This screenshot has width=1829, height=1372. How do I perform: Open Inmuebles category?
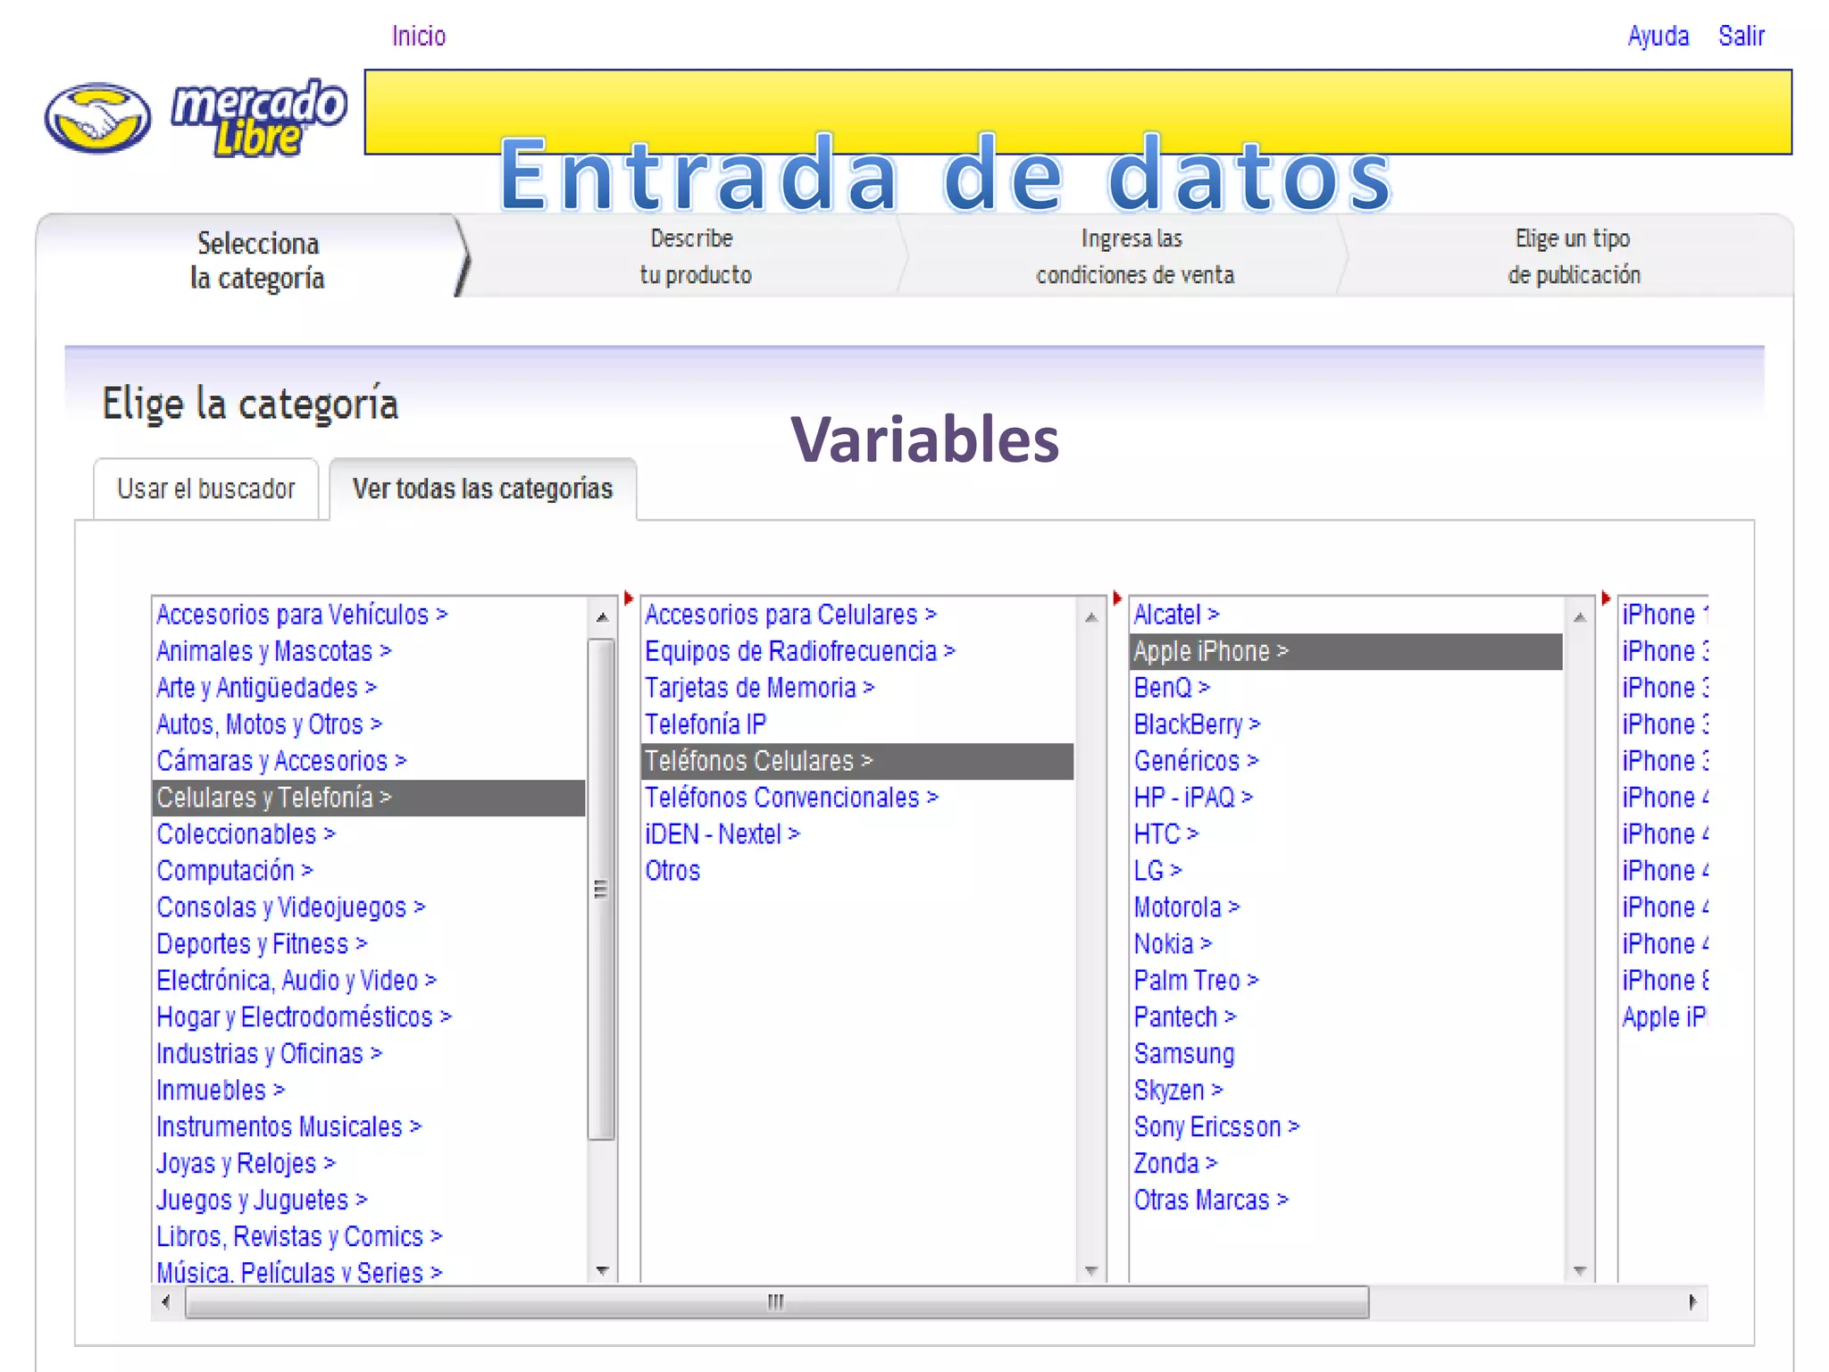click(x=221, y=1091)
